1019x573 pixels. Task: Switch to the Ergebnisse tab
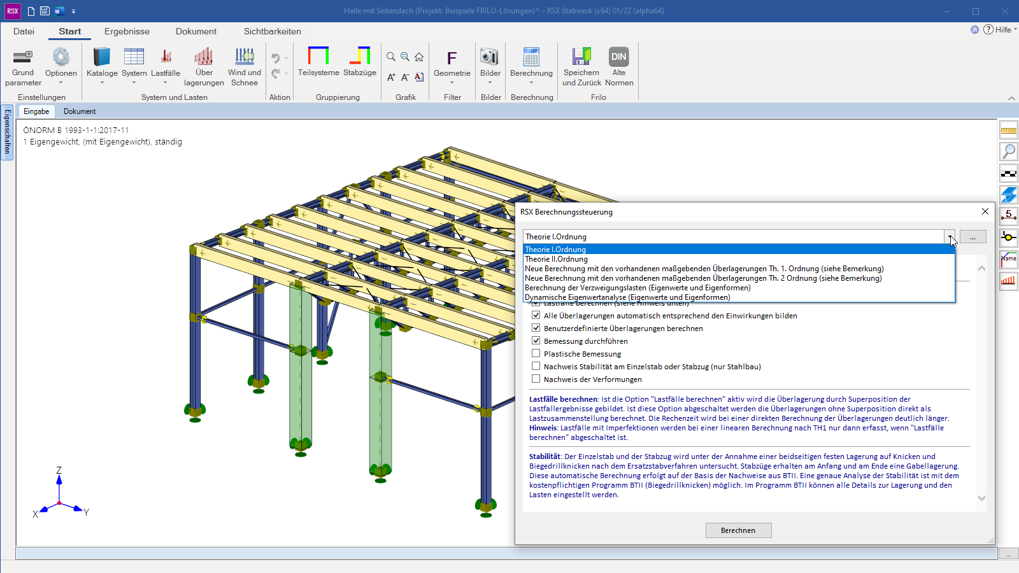[127, 31]
